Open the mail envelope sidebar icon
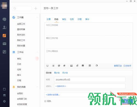This screenshot has width=137, height=107. pos(4,44)
